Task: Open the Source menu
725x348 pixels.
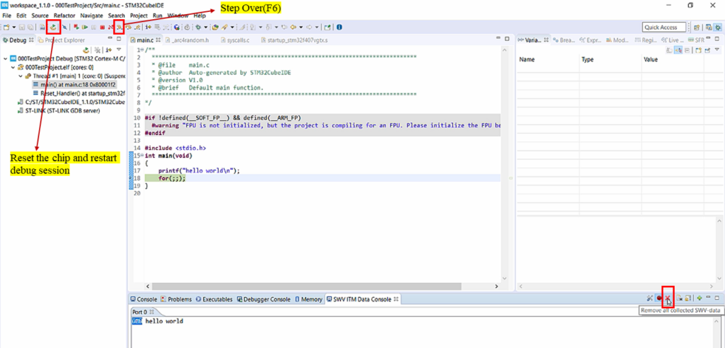Action: point(40,16)
